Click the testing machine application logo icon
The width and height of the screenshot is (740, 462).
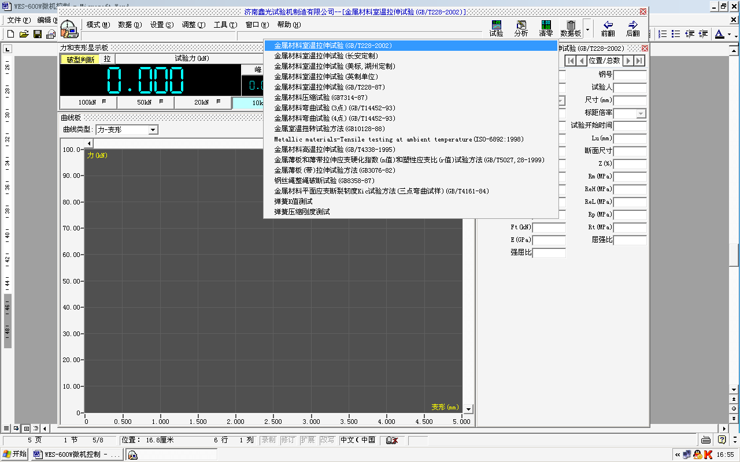69,29
